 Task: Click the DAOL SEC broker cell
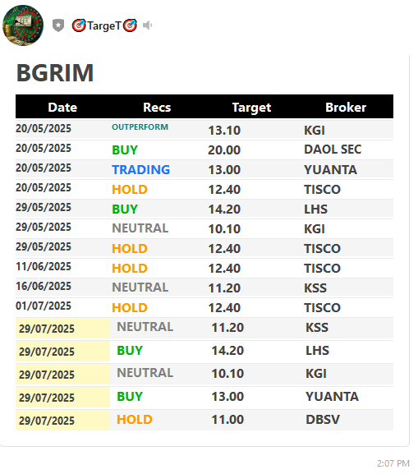click(333, 150)
